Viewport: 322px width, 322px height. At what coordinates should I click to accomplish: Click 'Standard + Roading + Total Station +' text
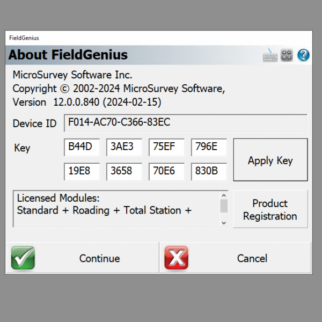pyautogui.click(x=104, y=210)
